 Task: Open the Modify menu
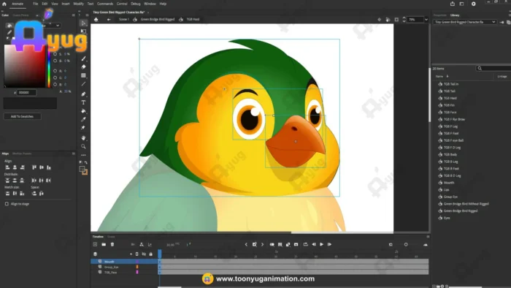tap(78, 4)
